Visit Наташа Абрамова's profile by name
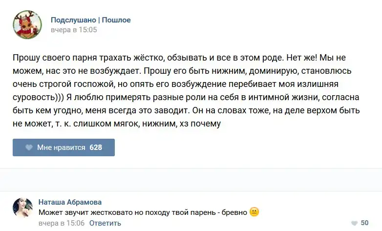The height and width of the screenshot is (231, 382). pyautogui.click(x=70, y=202)
